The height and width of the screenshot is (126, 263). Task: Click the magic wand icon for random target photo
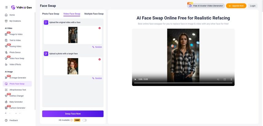coord(93,78)
